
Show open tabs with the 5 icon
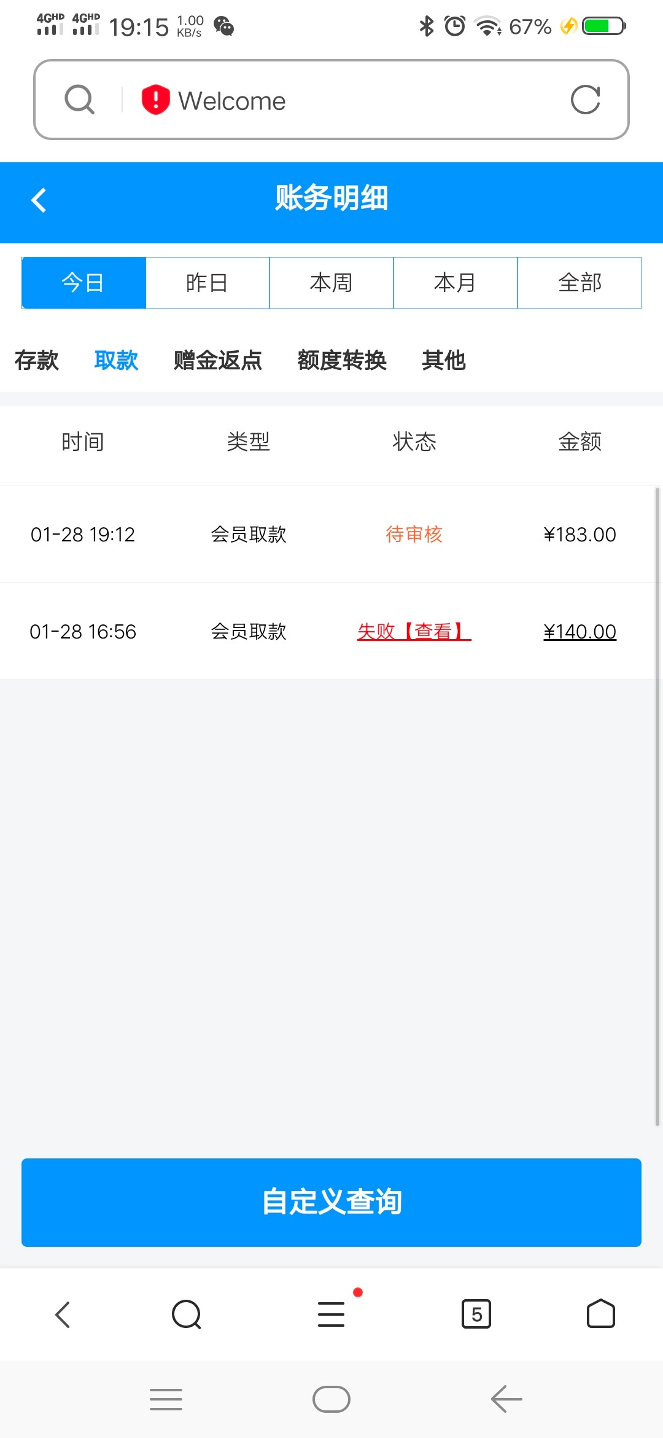tap(476, 1314)
